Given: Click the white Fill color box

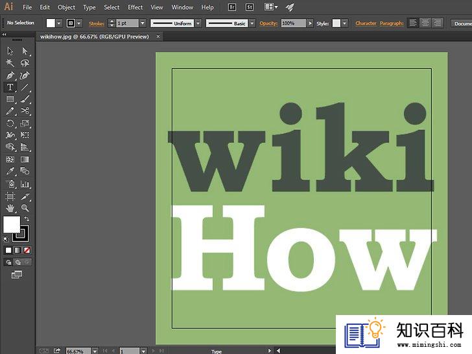Looking at the screenshot, I should click(x=12, y=224).
